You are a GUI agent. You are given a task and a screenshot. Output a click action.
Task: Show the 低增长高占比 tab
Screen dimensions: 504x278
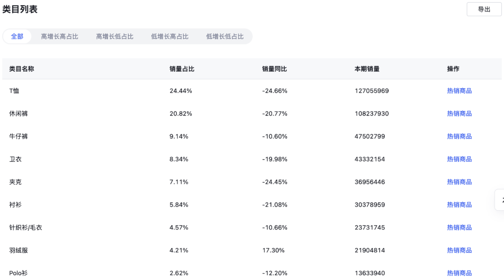tap(170, 36)
